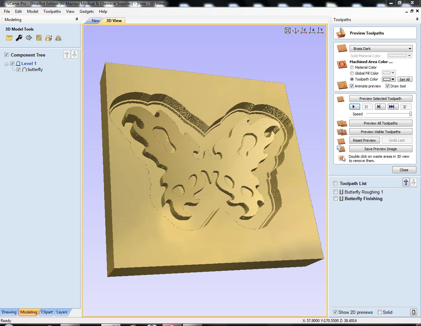Collapse the Level 1 tree node
Screen dimensions: 421x326
coord(6,64)
